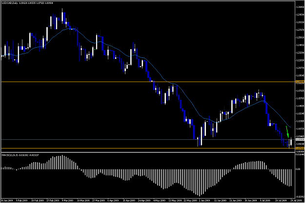Click the 1.09465 price scale label

pyautogui.click(x=300, y=136)
